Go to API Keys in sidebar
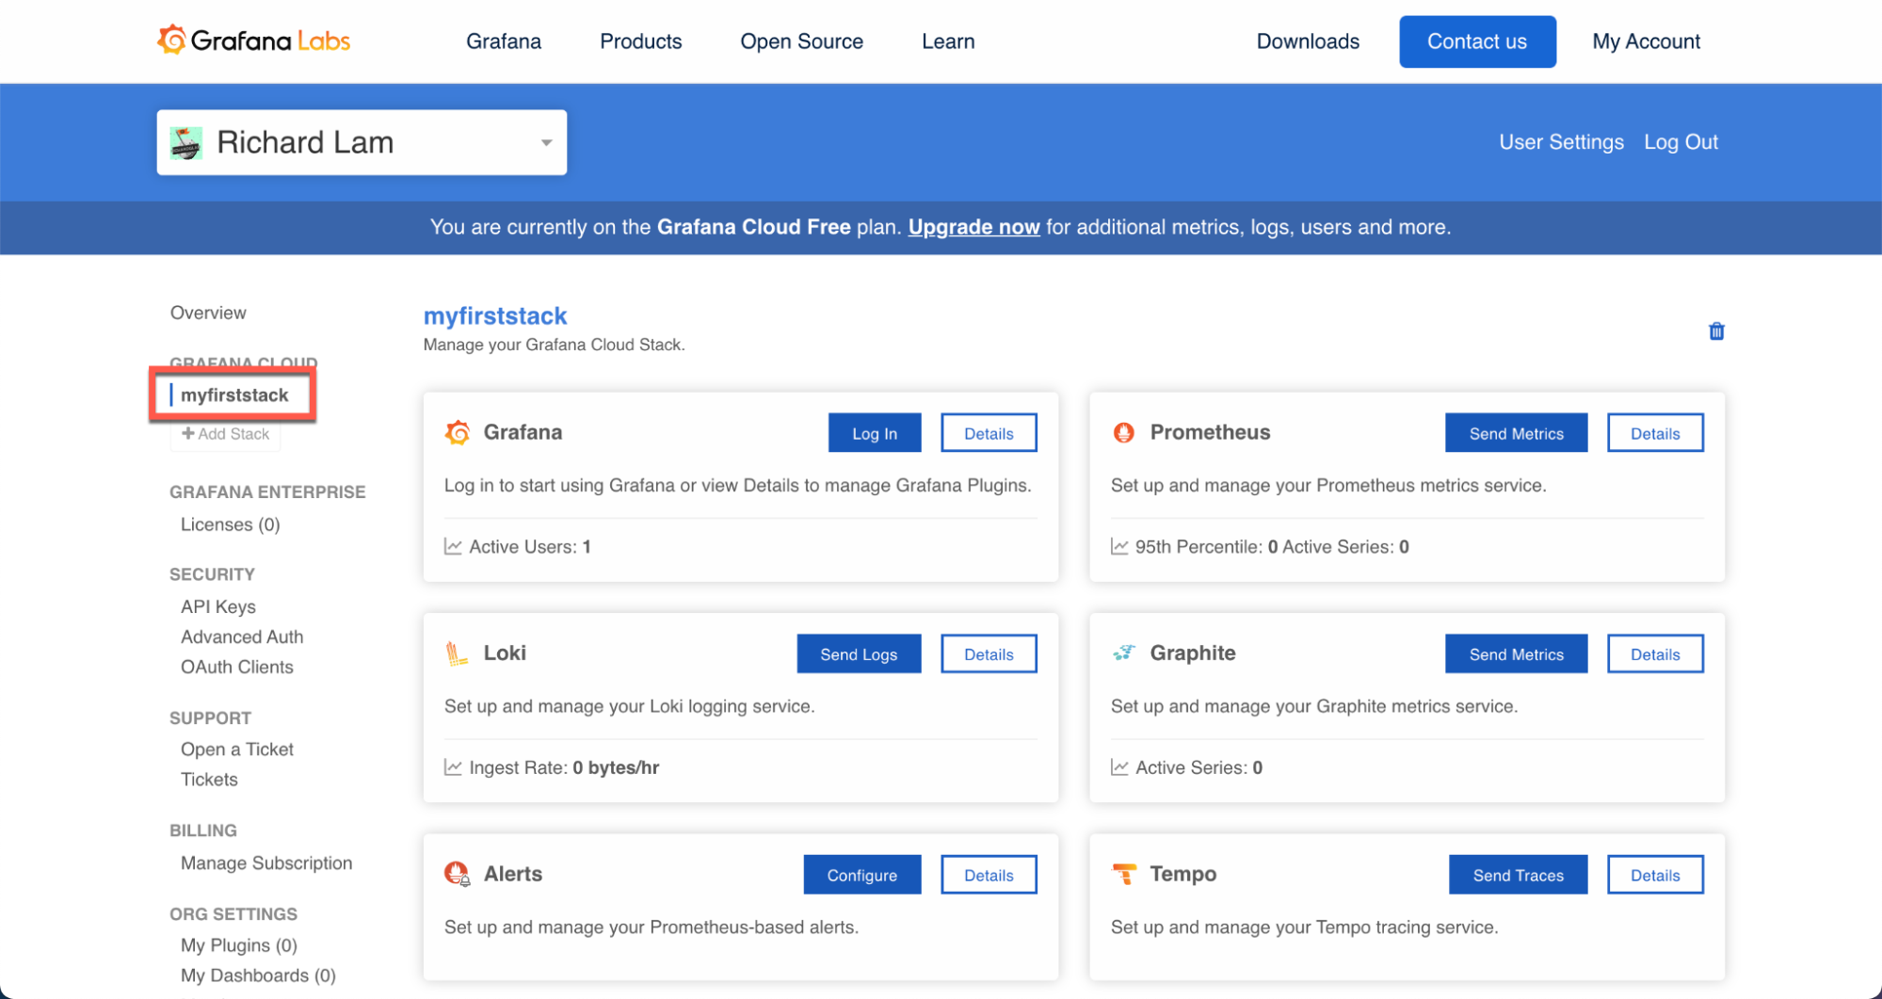The image size is (1882, 999). pyautogui.click(x=218, y=606)
